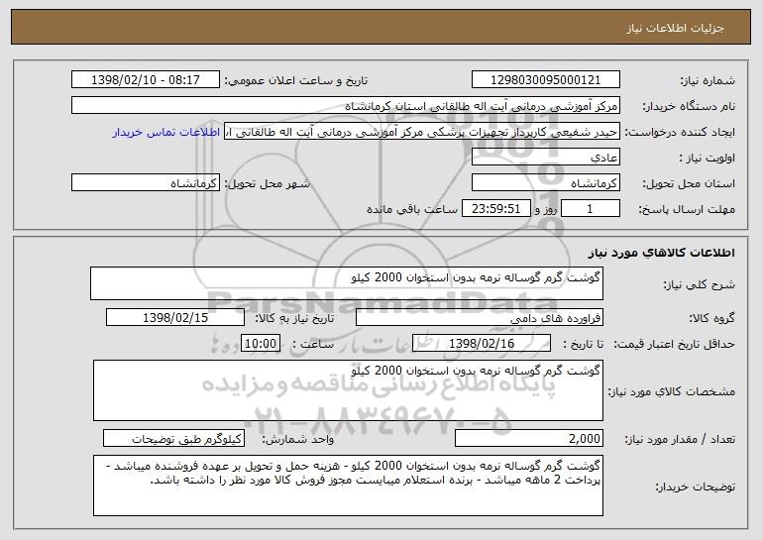The height and width of the screenshot is (540, 763).
Task: Click the ساعت field showing 10:00
Action: point(261,344)
